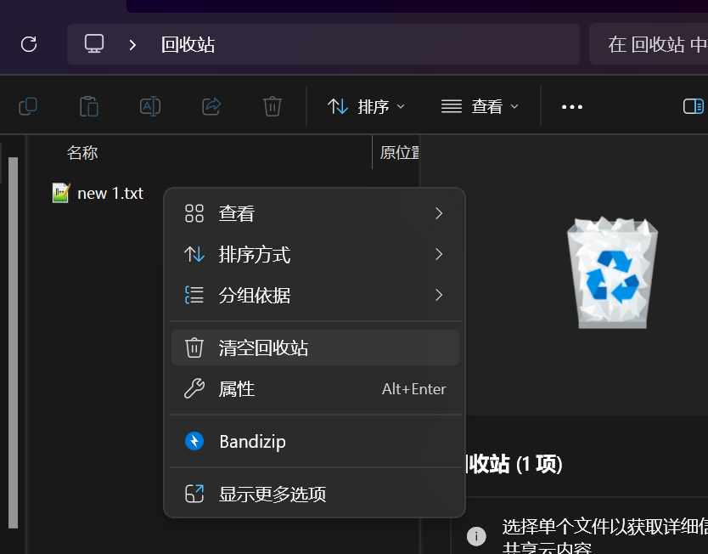708x554 pixels.
Task: Click the Recycle Bin preview image
Action: tap(613, 273)
